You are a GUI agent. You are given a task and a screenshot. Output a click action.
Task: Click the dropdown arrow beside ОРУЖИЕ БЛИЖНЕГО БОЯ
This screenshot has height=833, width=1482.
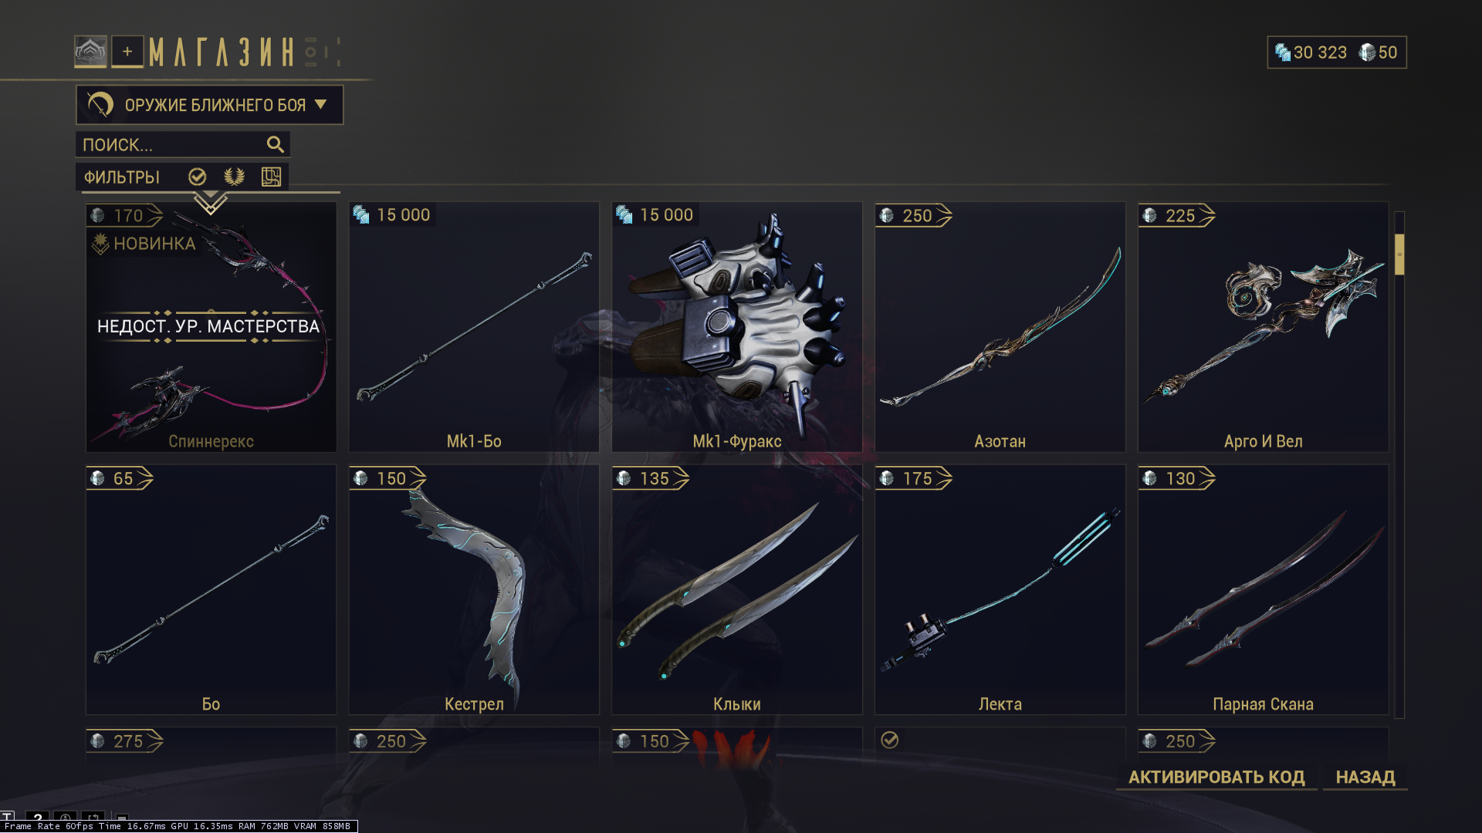(x=321, y=104)
